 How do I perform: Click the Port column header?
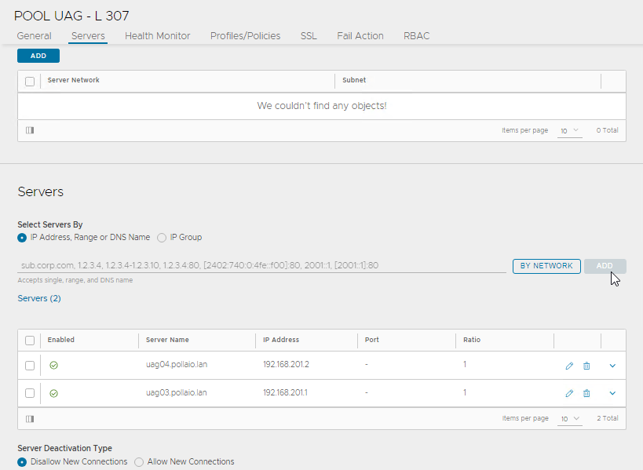coord(372,340)
